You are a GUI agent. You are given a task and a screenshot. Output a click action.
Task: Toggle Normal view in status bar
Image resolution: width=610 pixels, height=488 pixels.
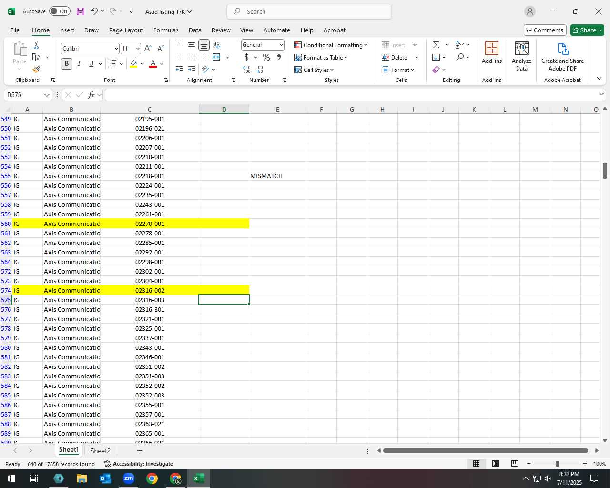point(476,464)
